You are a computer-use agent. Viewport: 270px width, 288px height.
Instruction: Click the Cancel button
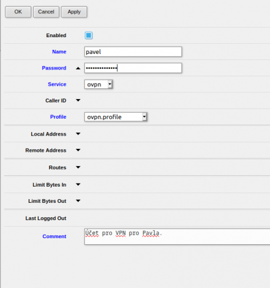[46, 12]
